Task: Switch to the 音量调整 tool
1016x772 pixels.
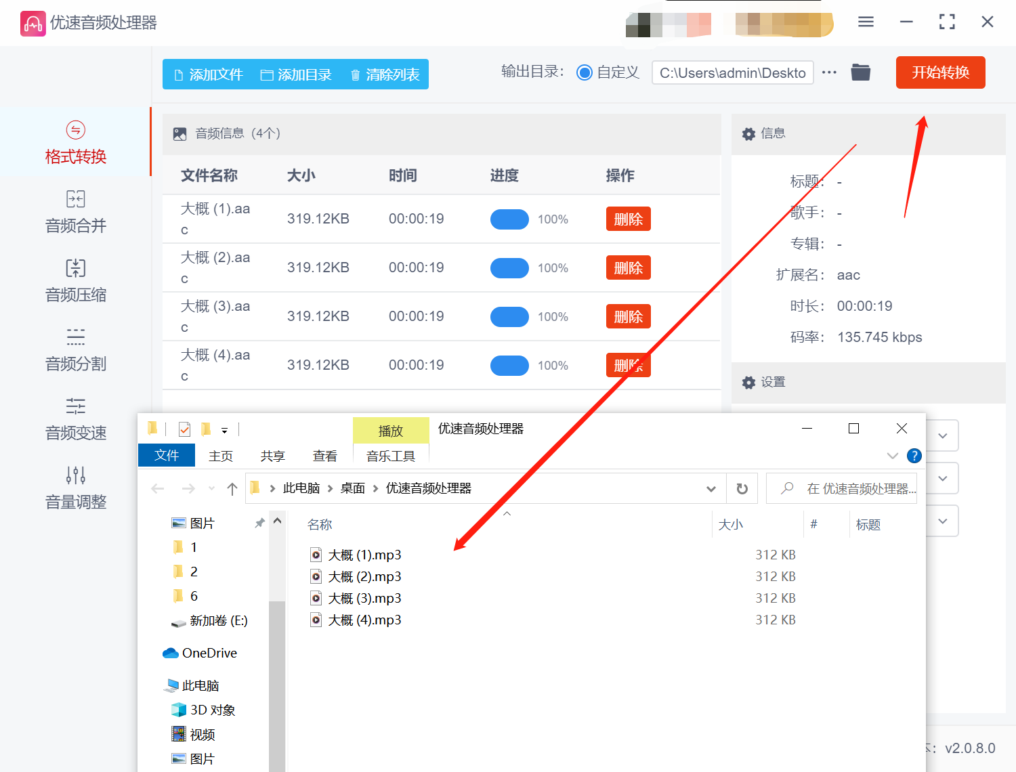Action: click(75, 488)
